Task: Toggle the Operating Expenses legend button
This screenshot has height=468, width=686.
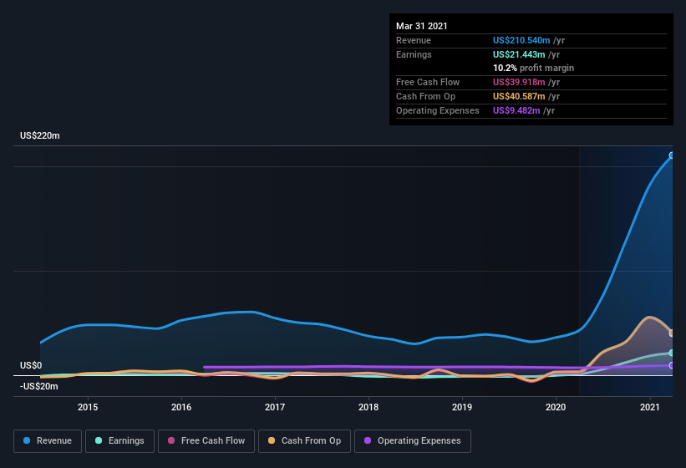Action: [x=413, y=441]
